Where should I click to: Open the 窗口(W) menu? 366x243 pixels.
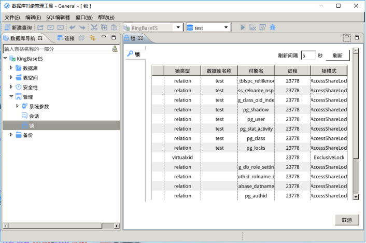tap(84, 18)
